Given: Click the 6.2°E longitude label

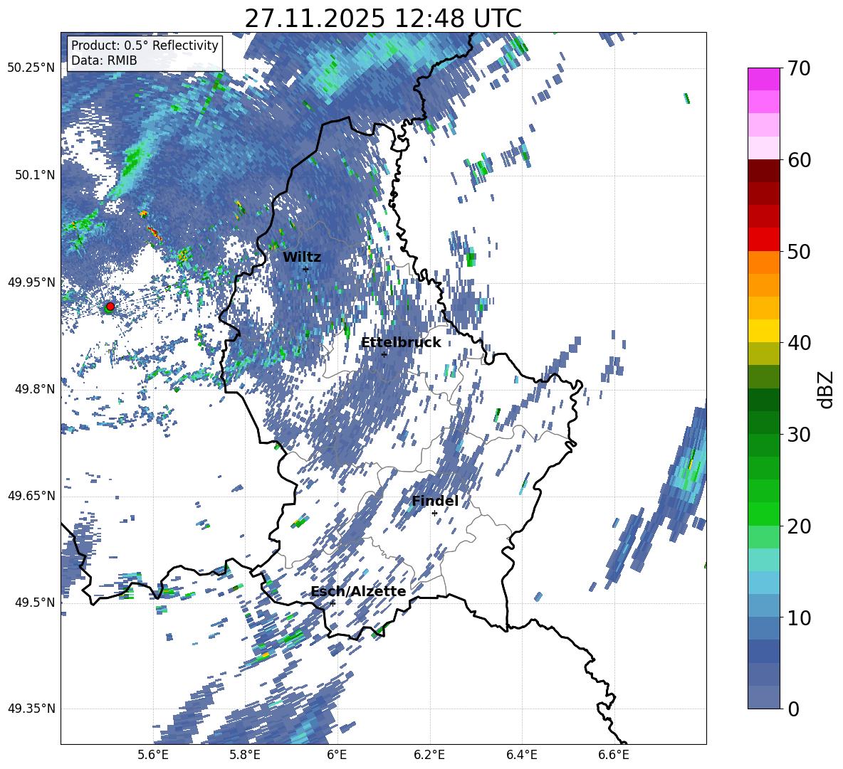Looking at the screenshot, I should tap(429, 755).
